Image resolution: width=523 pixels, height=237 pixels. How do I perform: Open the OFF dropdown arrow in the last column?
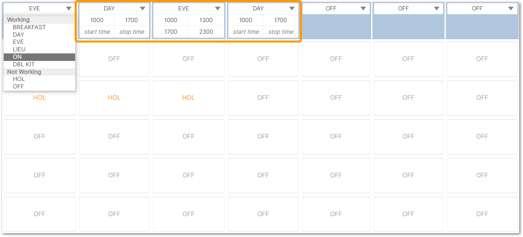coord(511,8)
